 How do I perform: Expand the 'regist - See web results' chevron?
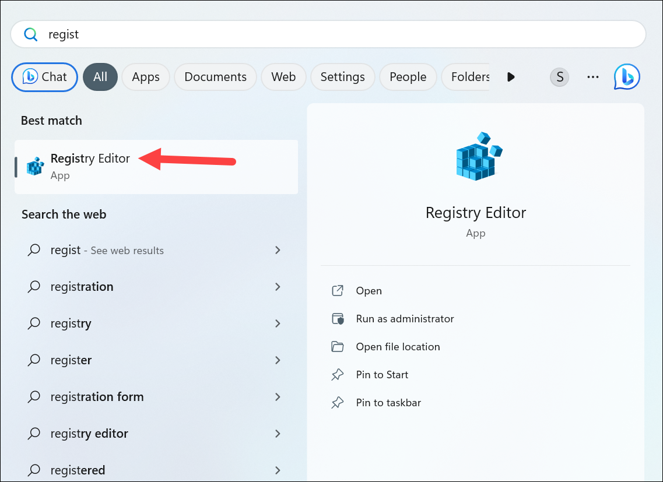tap(278, 250)
